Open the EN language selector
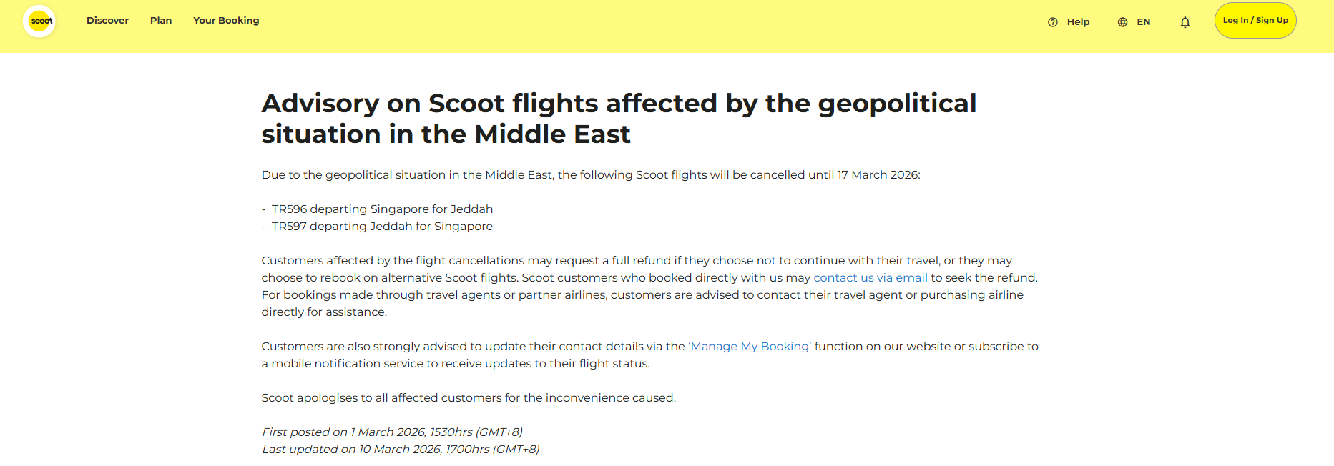This screenshot has height=466, width=1334. [1143, 22]
